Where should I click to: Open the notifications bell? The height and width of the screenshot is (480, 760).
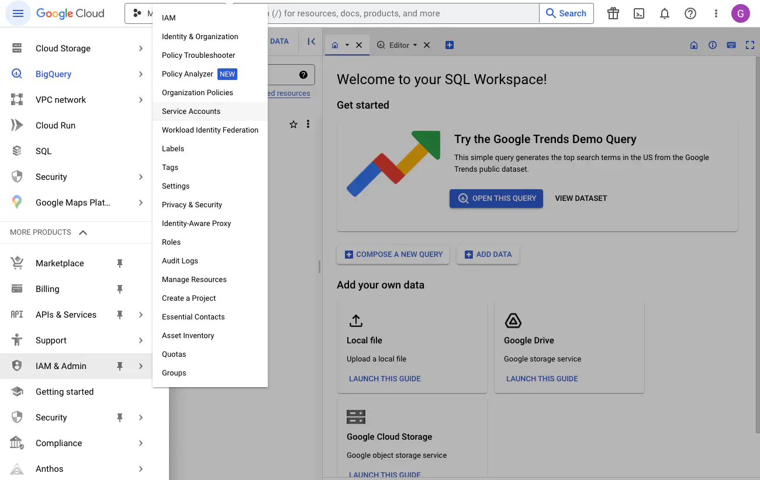[665, 13]
